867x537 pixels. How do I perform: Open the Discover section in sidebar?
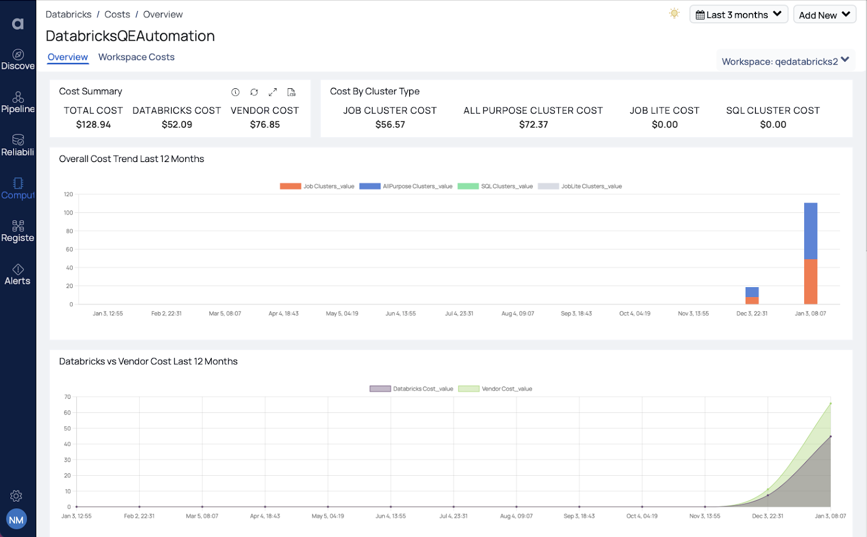click(18, 59)
